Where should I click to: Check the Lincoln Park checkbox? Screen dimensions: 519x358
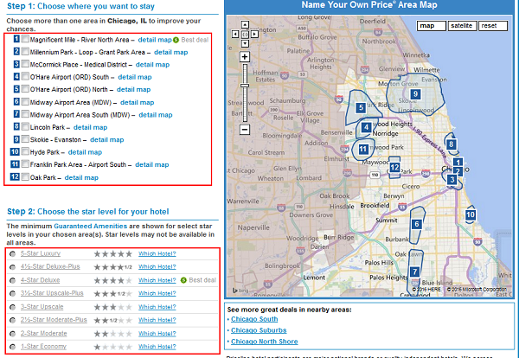coord(25,126)
